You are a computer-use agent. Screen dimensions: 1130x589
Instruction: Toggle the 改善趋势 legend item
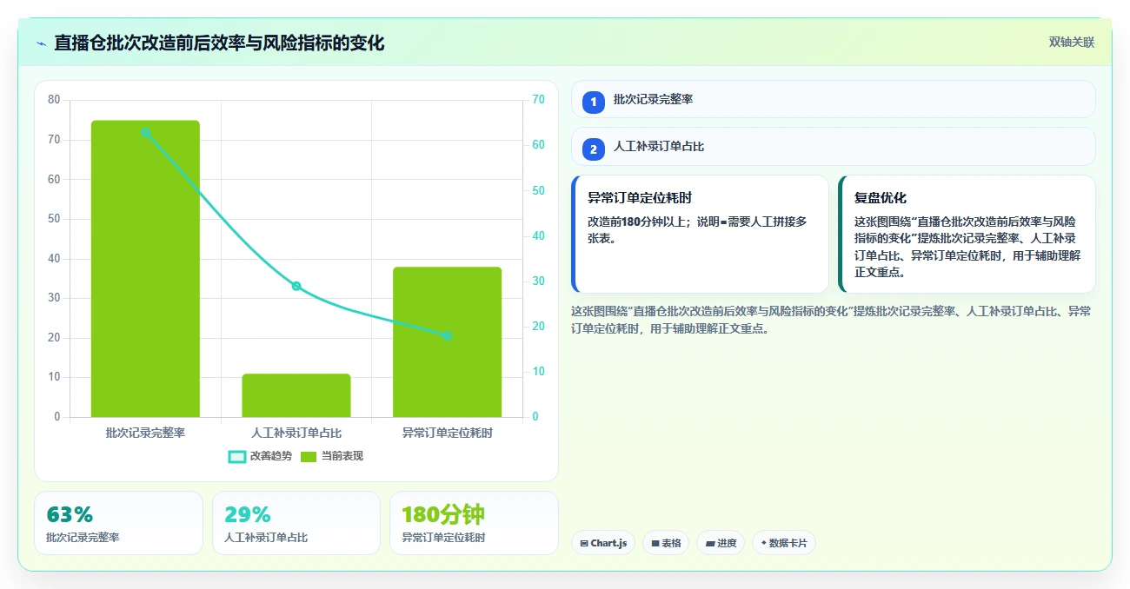260,456
